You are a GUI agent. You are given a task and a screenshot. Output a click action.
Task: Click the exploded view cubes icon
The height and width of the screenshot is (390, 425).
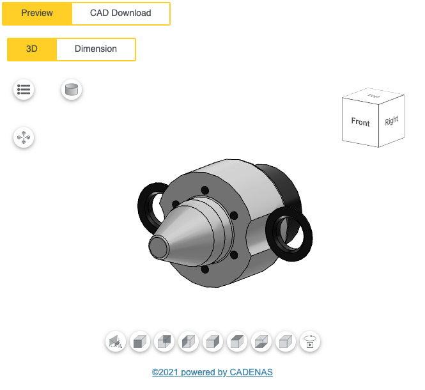24,137
